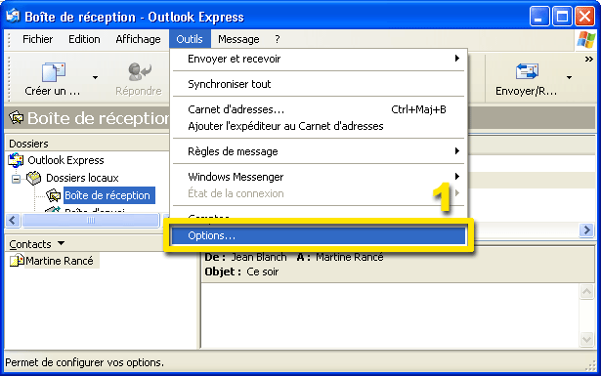
Task: Select the Outlook Express root folder icon
Action: [x=16, y=160]
